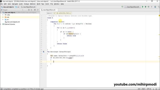Click the 'equals' call on line 10
The height and width of the screenshot is (90, 160).
pos(71,34)
